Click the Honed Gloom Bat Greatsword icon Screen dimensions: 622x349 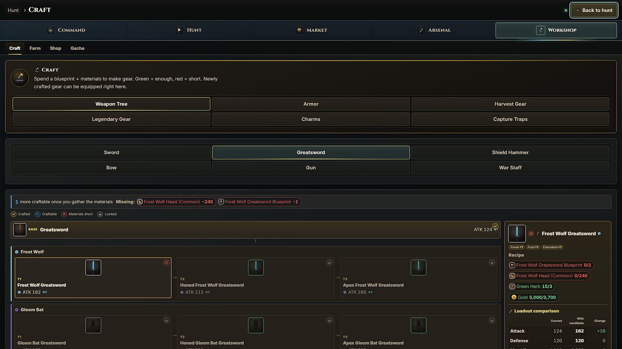pyautogui.click(x=256, y=325)
